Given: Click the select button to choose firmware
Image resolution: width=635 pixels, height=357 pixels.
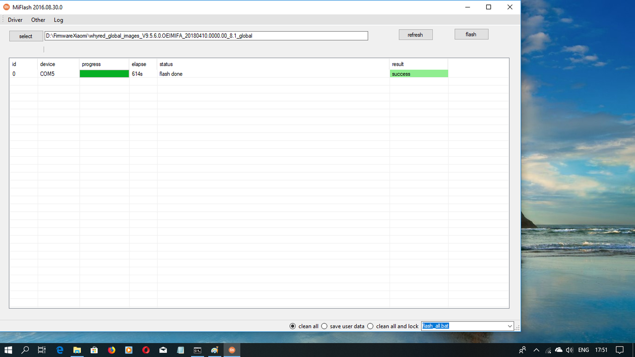Looking at the screenshot, I should [x=26, y=36].
